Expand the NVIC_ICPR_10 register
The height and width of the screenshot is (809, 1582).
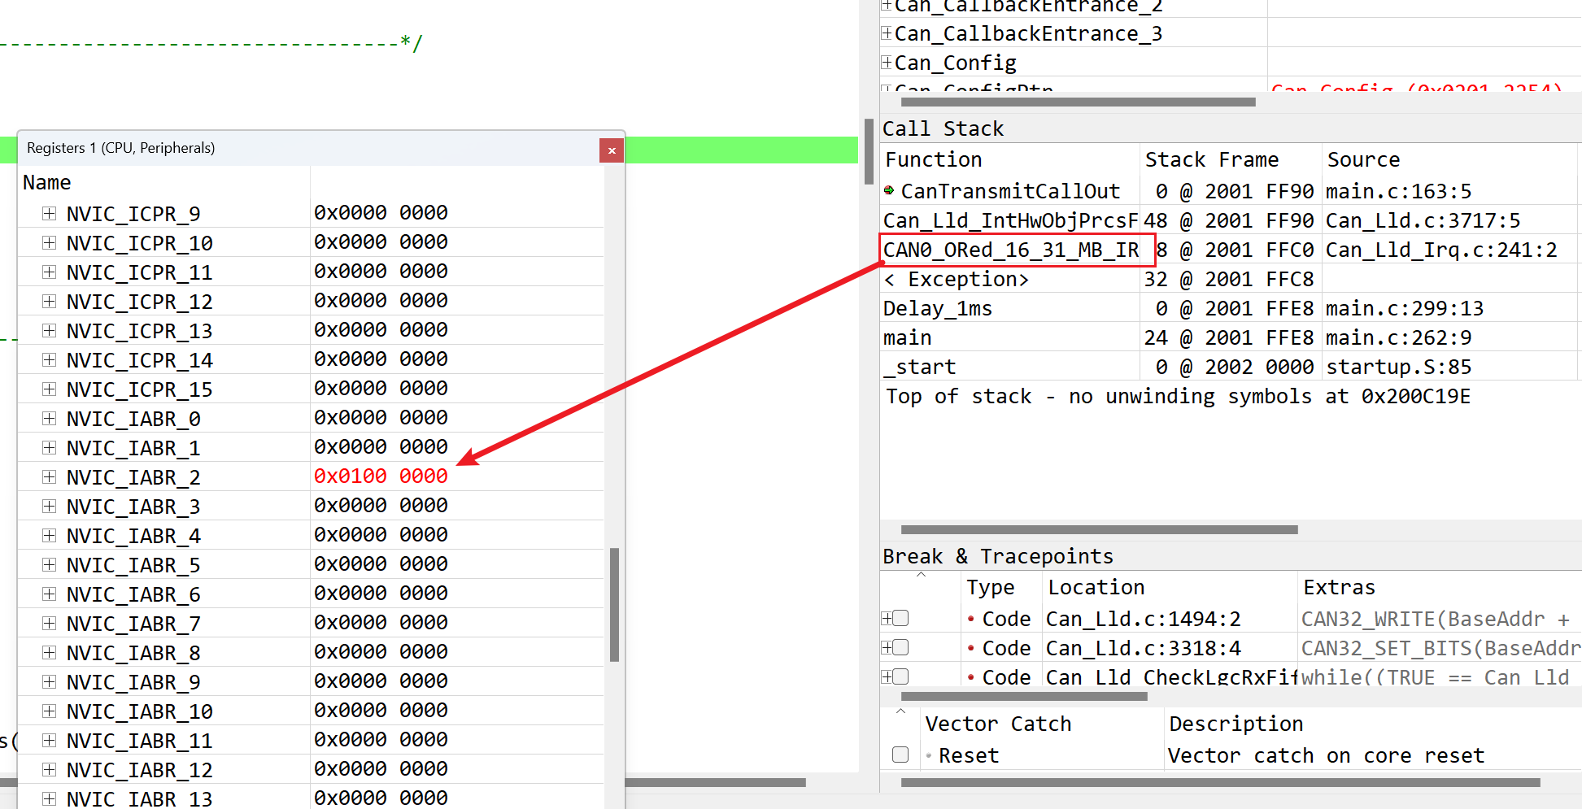pos(50,242)
